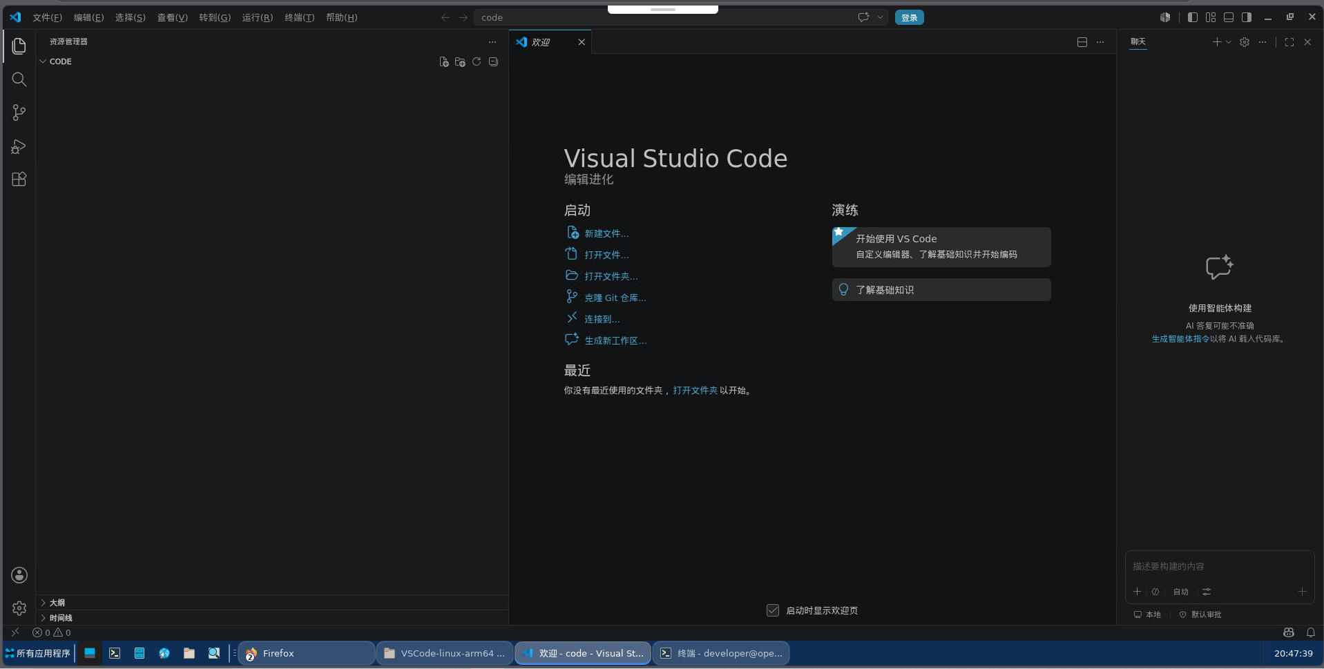
Task: Open the chat icon in the command center
Action: pos(863,17)
